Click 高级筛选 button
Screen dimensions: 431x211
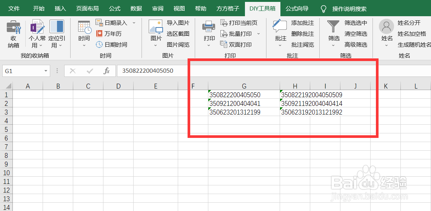click(x=356, y=44)
